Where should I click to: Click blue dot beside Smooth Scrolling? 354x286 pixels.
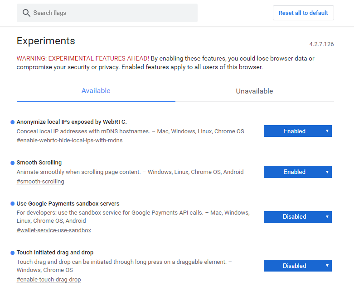[x=12, y=163]
